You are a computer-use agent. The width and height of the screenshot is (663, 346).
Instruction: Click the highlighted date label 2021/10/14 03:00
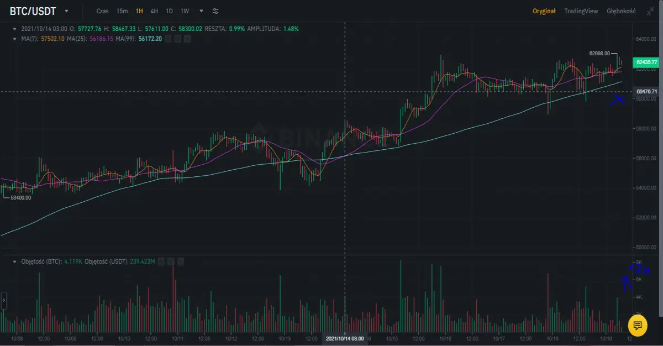tap(345, 338)
